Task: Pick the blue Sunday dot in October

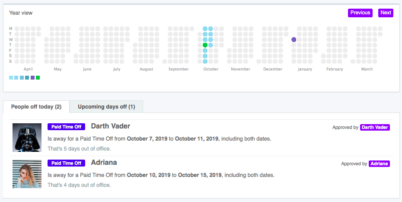Action: pyautogui.click(x=205, y=61)
